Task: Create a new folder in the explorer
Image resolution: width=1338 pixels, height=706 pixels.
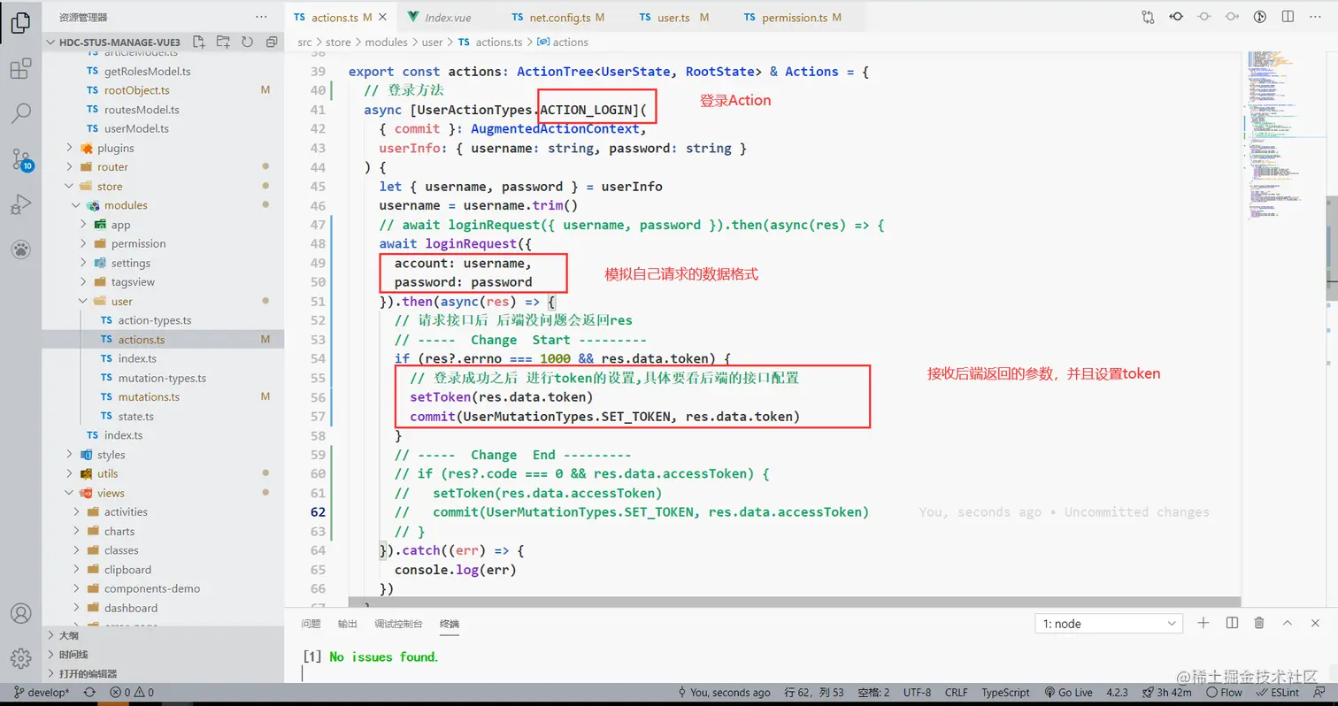Action: pyautogui.click(x=223, y=42)
